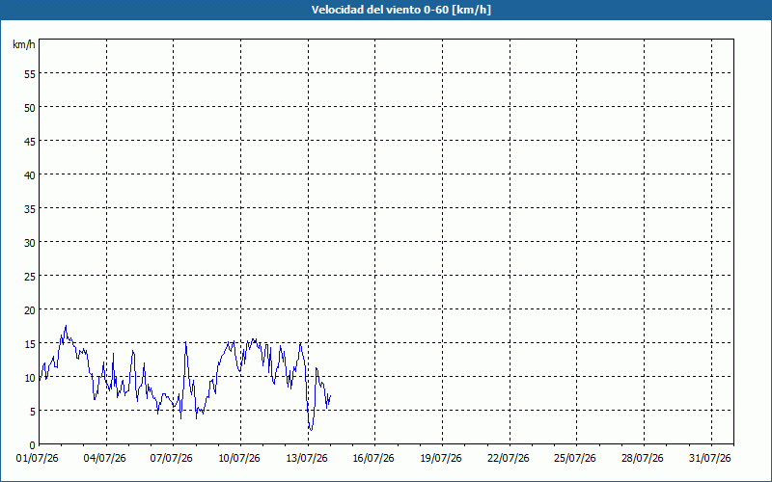This screenshot has height=482, width=772.
Task: Click the 07/07/26 date label
Action: pyautogui.click(x=172, y=458)
